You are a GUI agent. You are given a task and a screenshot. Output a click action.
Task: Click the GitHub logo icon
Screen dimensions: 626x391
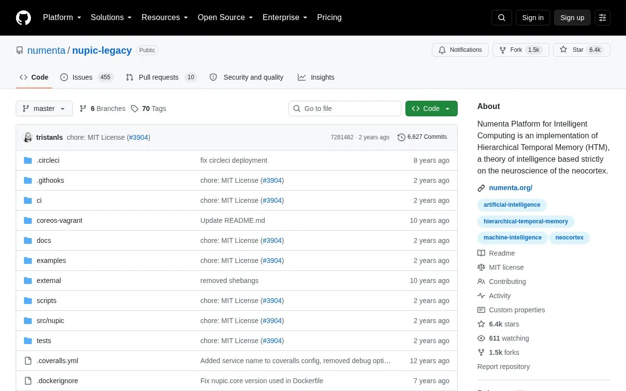[23, 18]
